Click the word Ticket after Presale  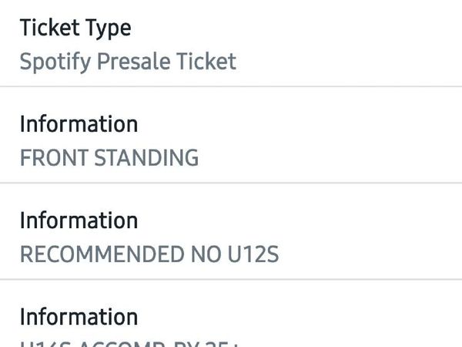coord(206,62)
